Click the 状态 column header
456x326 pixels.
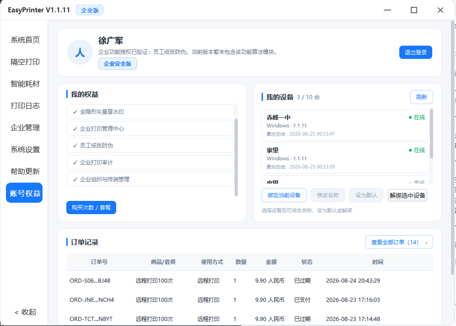[x=307, y=262]
